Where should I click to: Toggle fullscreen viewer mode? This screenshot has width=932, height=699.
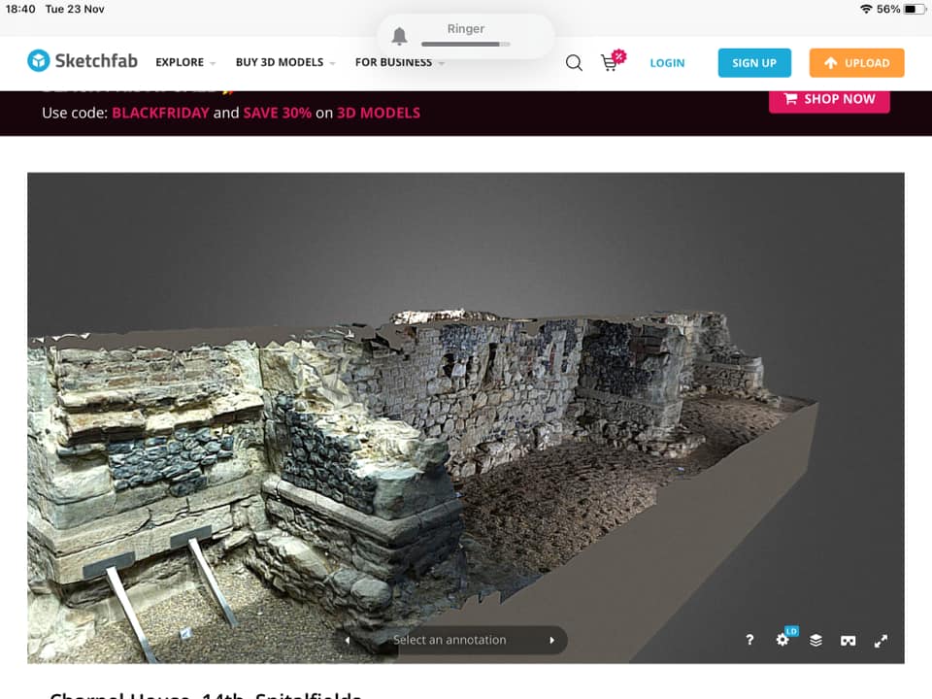tap(881, 641)
